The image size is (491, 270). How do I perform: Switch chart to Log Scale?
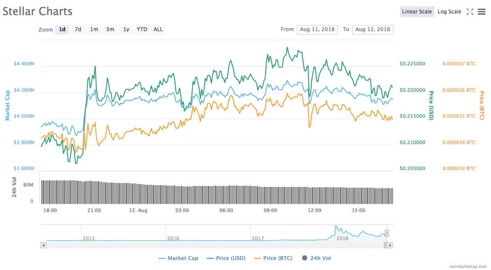(449, 12)
